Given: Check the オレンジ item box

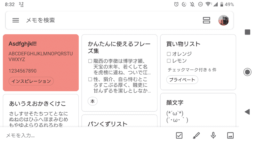Looking at the screenshot, I should [x=169, y=54].
